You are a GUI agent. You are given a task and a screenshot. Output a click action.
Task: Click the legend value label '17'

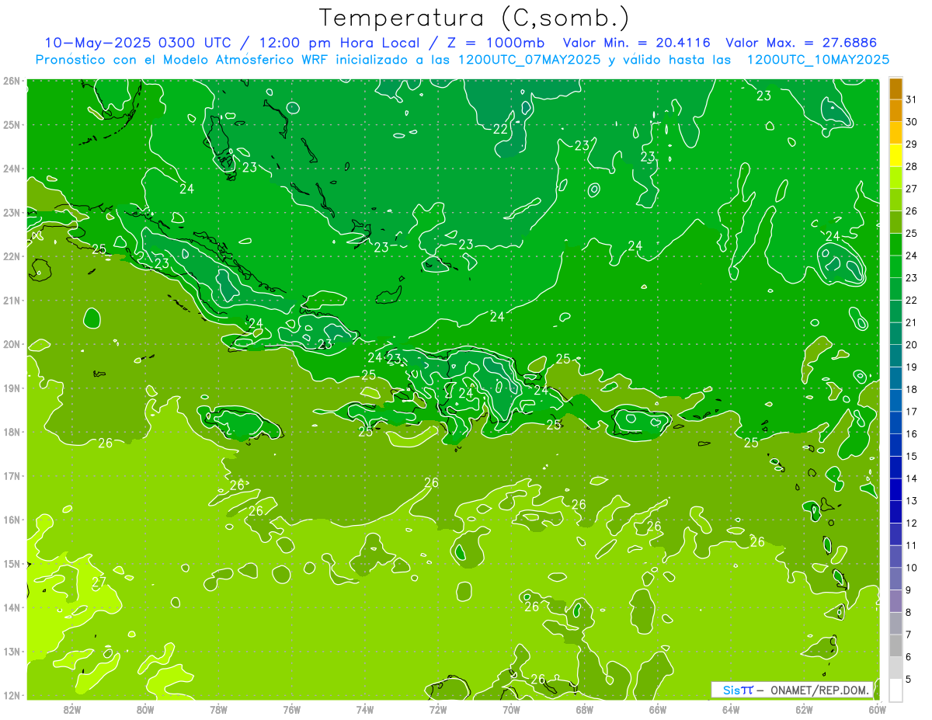(912, 412)
